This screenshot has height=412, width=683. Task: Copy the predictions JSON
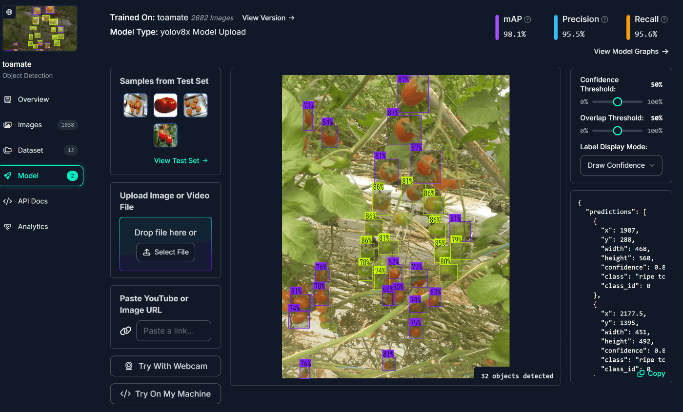click(651, 373)
